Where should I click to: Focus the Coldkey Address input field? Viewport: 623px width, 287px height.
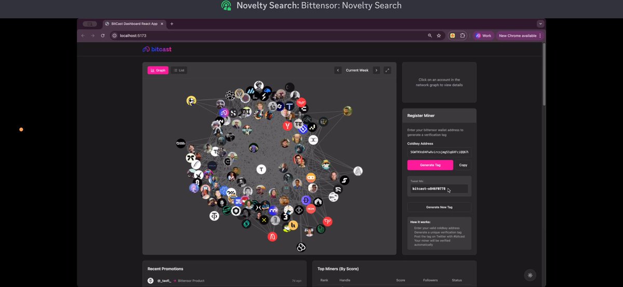pos(439,152)
